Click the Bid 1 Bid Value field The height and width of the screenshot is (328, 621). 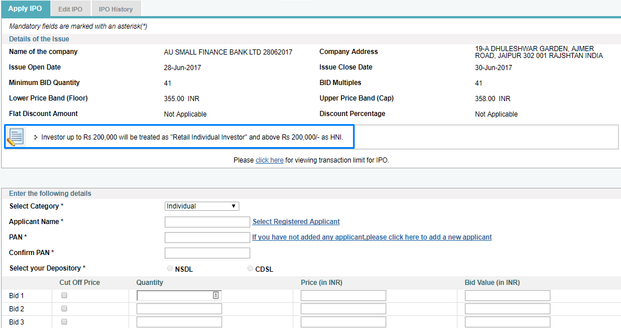pos(507,295)
